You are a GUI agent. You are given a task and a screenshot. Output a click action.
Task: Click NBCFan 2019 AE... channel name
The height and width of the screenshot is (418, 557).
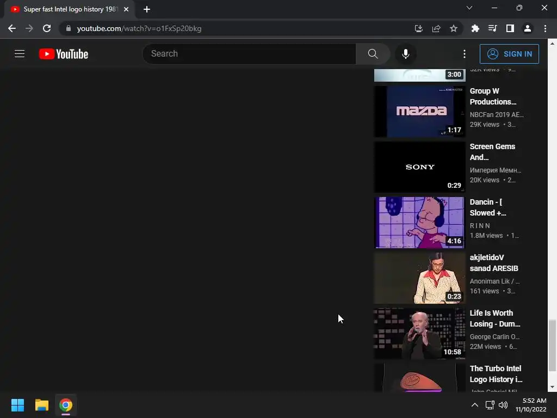pyautogui.click(x=497, y=114)
